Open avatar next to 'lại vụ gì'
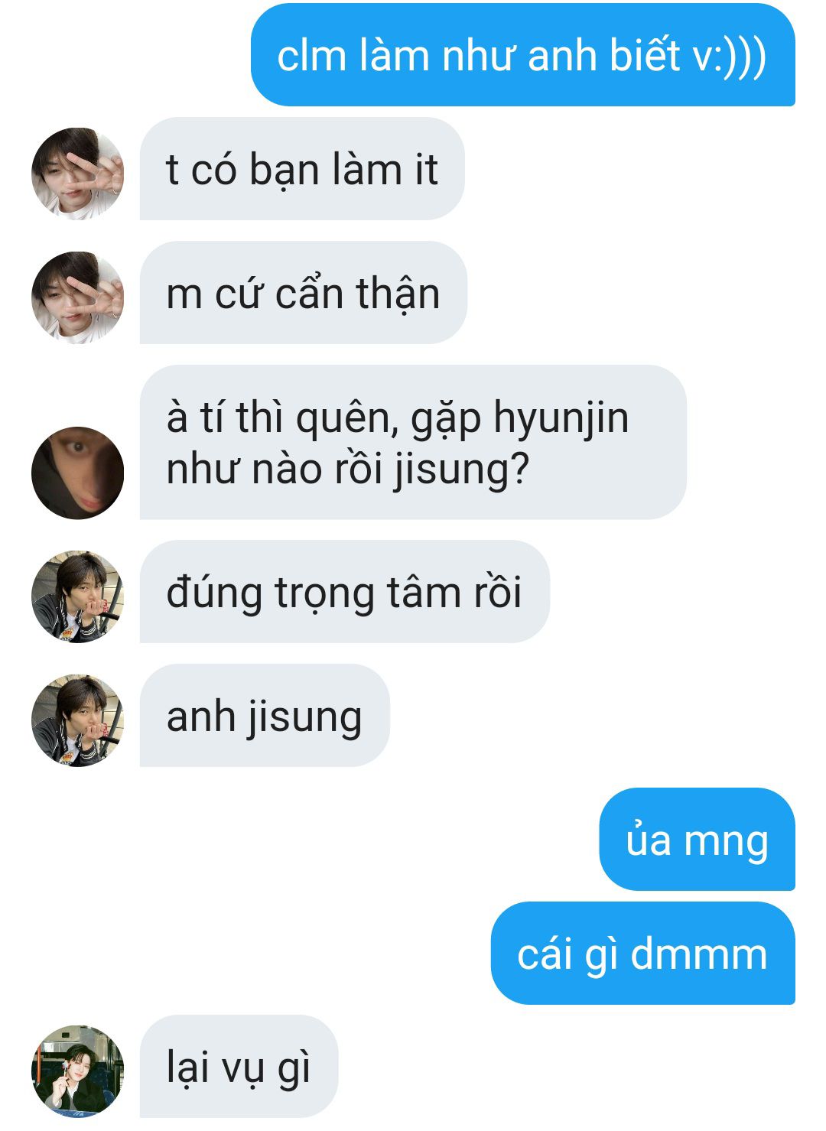The height and width of the screenshot is (1131, 826). (77, 1071)
